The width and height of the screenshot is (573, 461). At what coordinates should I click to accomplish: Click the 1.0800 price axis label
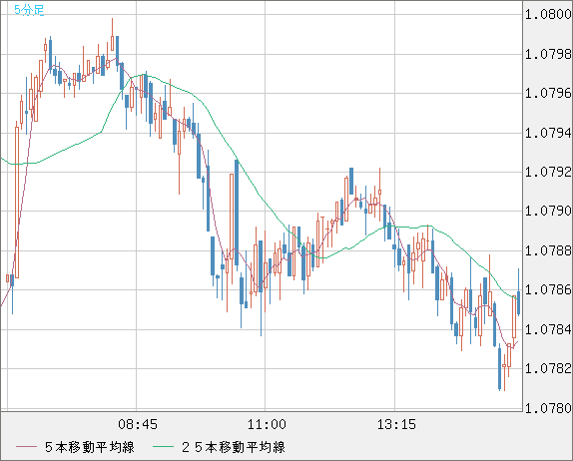pyautogui.click(x=548, y=15)
